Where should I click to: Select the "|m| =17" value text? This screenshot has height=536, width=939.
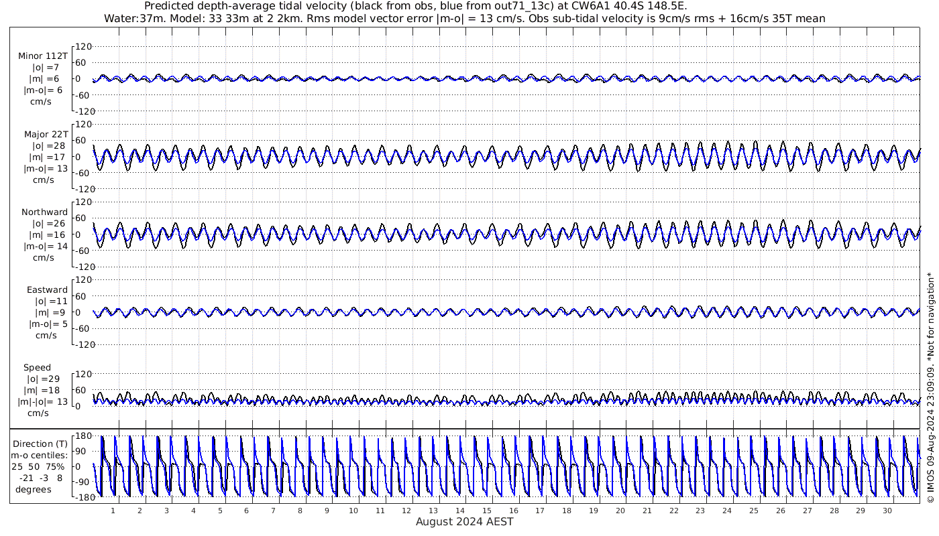click(46, 157)
